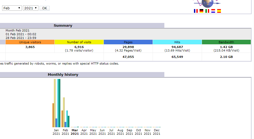Choose the Dutch flag language icon

coord(213,11)
